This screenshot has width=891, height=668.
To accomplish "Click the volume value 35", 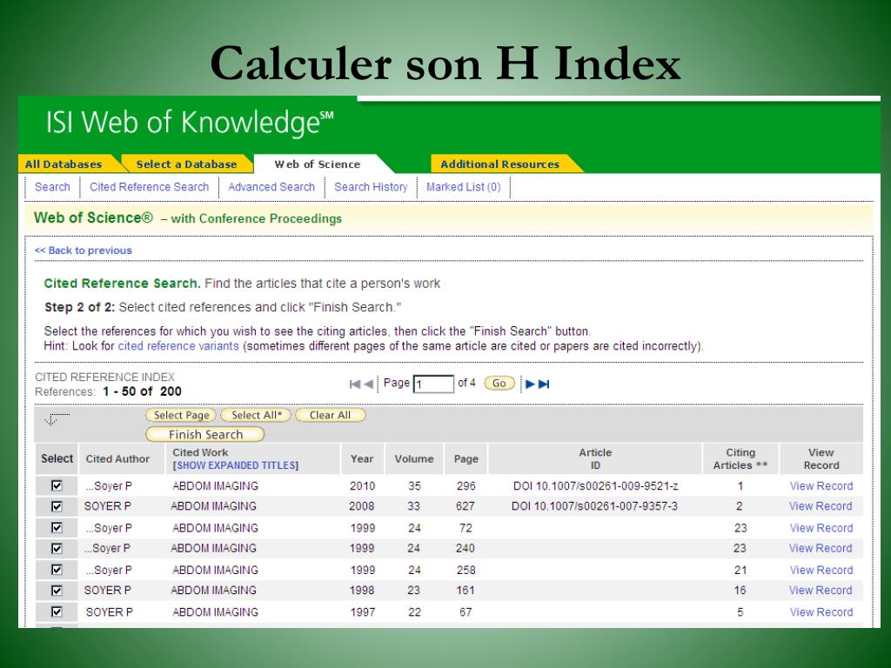I will pos(414,486).
